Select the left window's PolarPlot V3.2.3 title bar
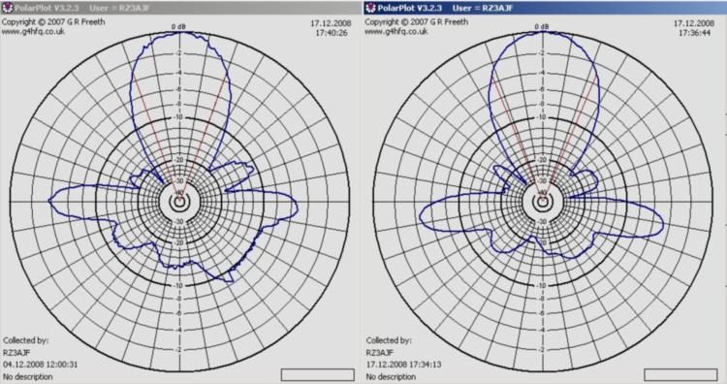This screenshot has height=384, width=727. (x=181, y=8)
